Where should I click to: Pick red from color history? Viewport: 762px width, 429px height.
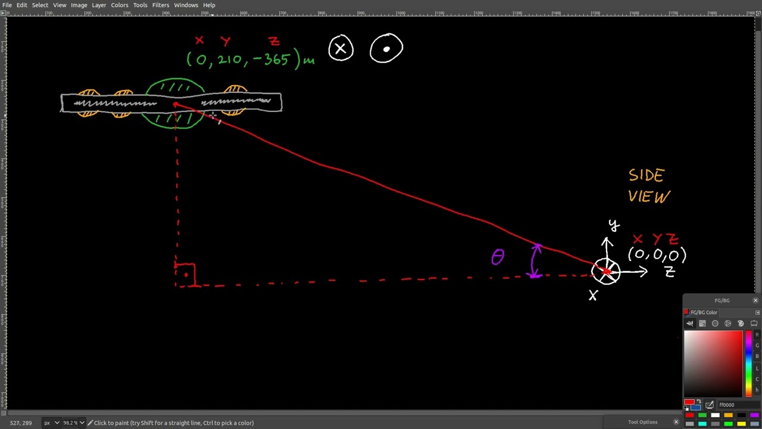690,415
